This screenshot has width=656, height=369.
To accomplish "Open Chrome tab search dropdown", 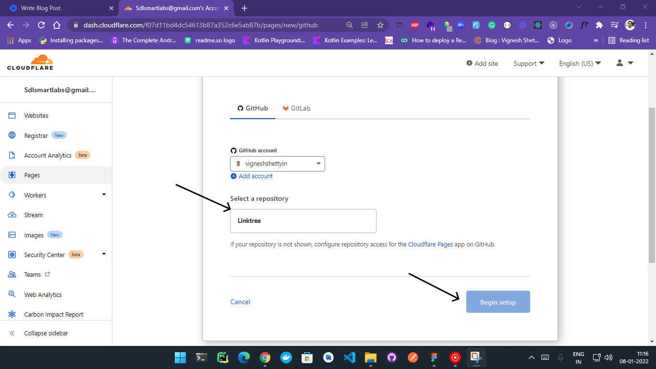I will pos(579,7).
